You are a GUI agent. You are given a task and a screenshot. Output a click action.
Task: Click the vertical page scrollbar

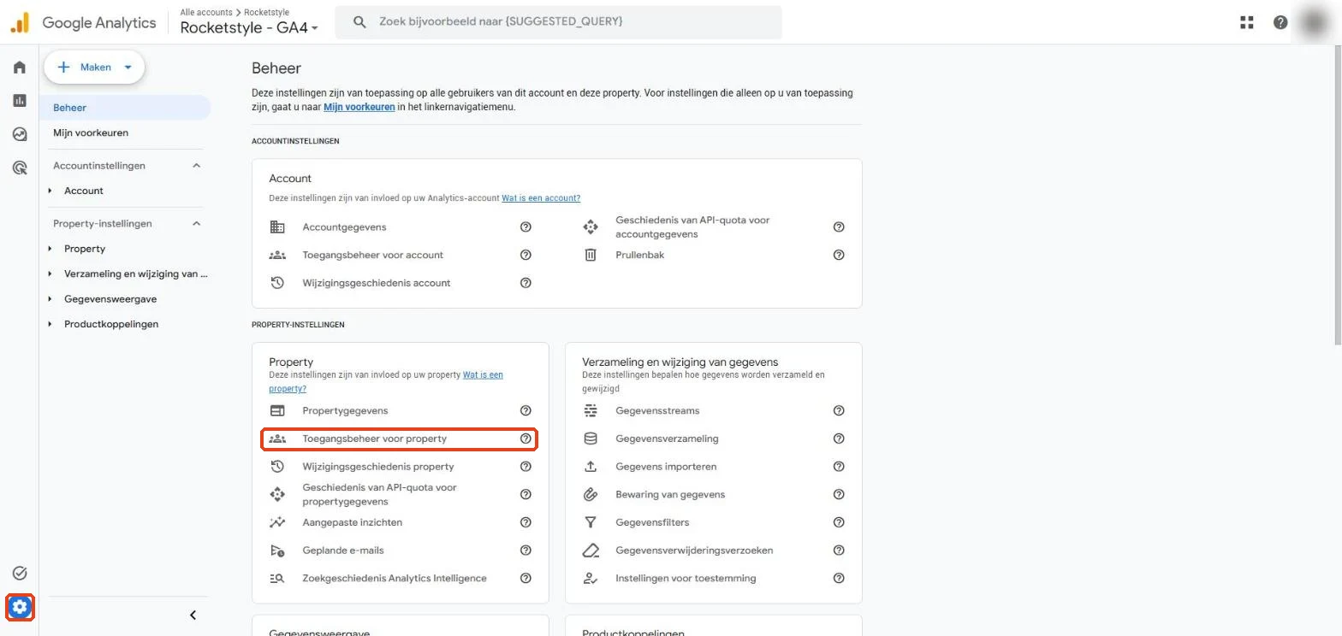click(1338, 195)
